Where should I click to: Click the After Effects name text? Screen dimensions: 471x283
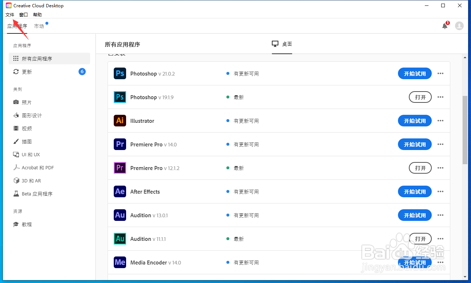pos(145,191)
